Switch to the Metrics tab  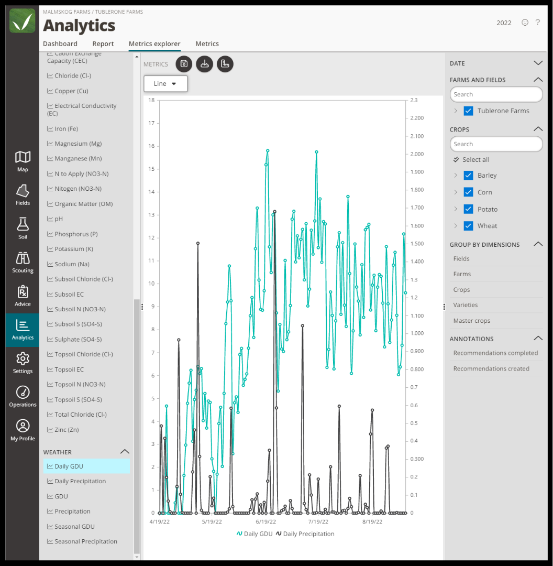(x=207, y=43)
